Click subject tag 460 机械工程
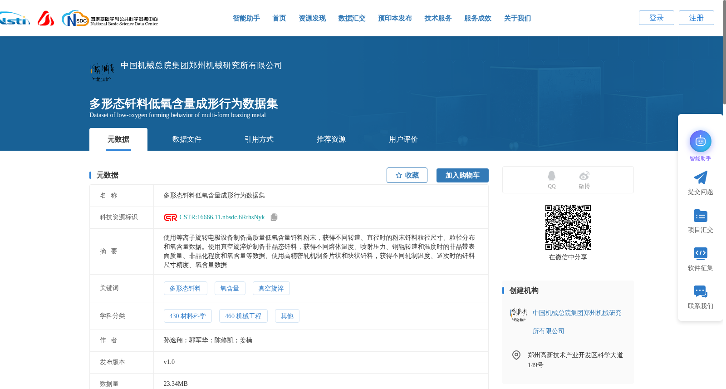 243,316
